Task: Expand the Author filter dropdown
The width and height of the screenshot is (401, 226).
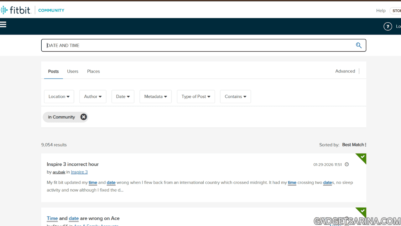Action: point(93,97)
